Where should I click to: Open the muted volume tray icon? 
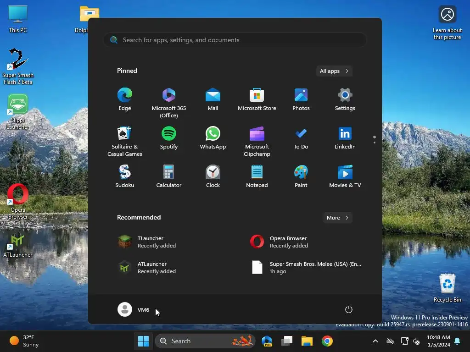pos(416,341)
